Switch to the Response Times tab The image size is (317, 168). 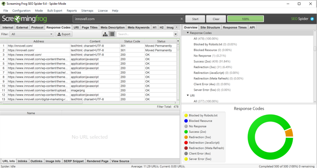[x=235, y=27]
